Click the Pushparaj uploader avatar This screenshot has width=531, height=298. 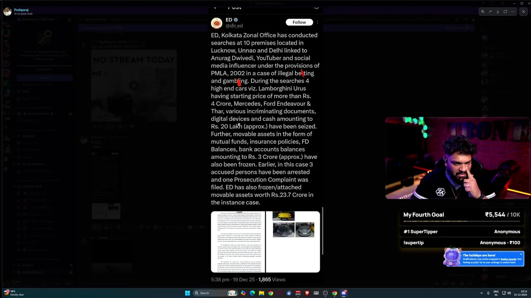7,12
